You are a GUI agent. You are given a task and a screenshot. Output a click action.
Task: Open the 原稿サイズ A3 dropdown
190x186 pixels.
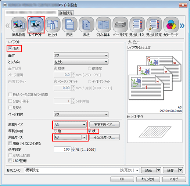click(x=70, y=125)
